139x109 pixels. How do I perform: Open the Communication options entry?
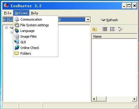[x=36, y=19]
